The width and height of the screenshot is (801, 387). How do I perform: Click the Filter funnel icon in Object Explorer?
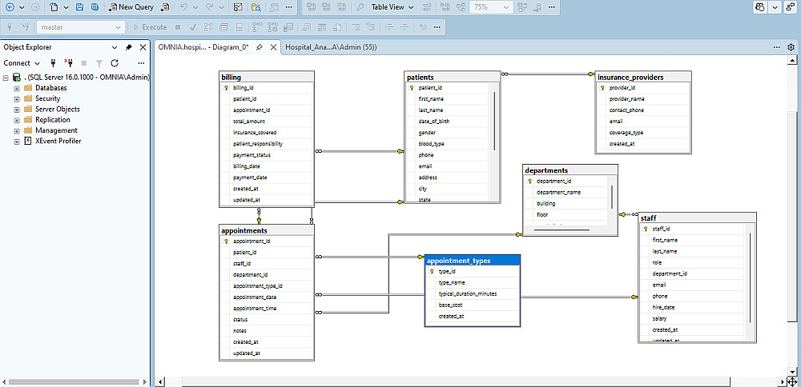pyautogui.click(x=99, y=63)
